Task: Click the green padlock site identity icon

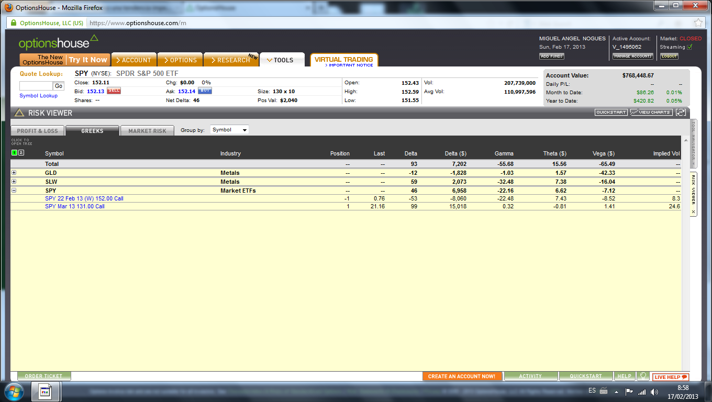Action: [x=13, y=23]
